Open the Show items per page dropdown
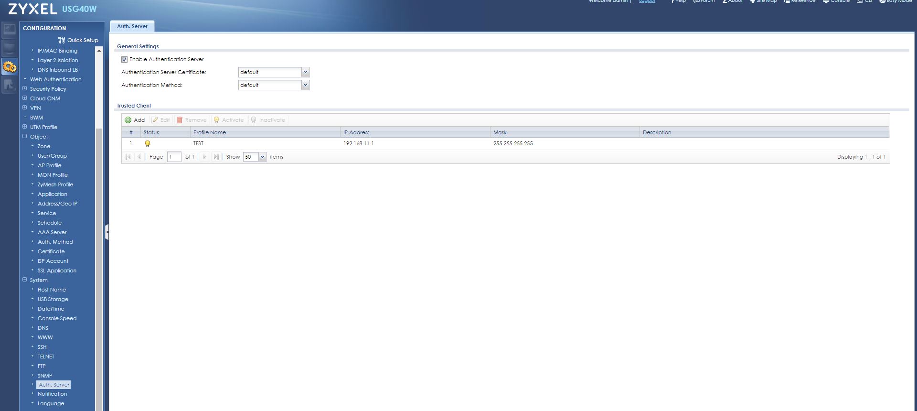Image resolution: width=917 pixels, height=411 pixels. click(x=262, y=157)
